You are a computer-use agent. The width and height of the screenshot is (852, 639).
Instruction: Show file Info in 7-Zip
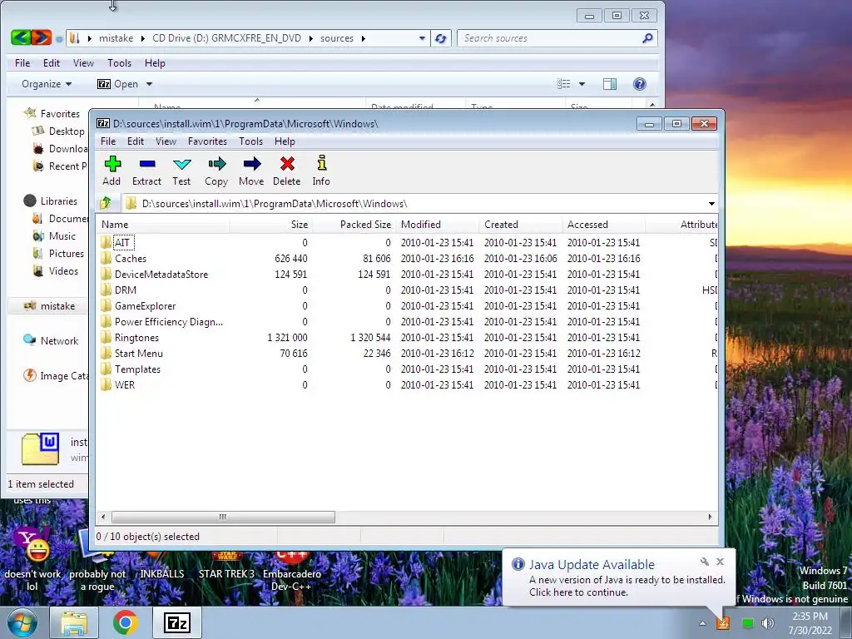coord(321,171)
